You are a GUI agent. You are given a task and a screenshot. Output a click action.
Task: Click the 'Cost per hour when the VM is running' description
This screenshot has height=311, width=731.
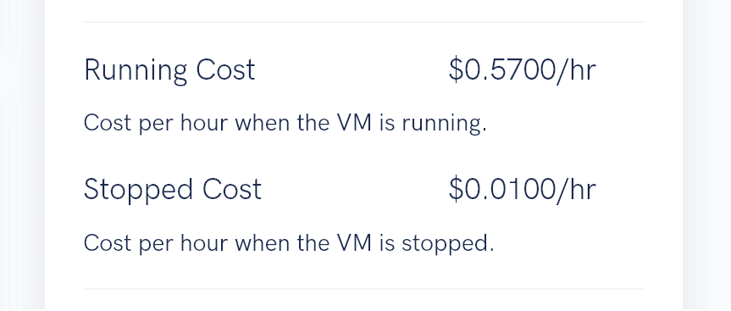[x=285, y=124]
